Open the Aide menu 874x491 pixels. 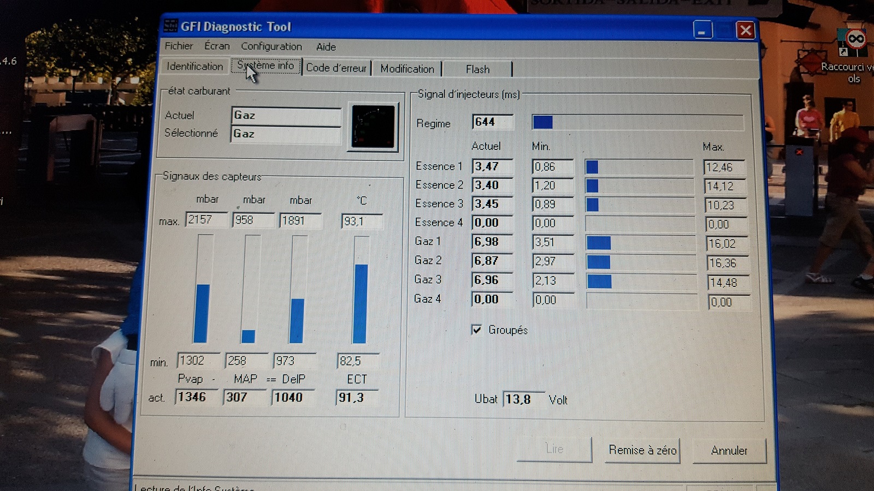point(326,47)
